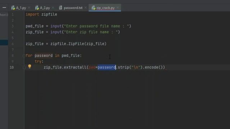Select the zip_crack.py tab
Viewport: 230px width, 129px height.
click(x=105, y=8)
